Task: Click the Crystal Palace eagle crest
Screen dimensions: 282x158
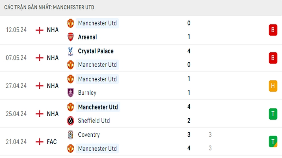Action: pyautogui.click(x=70, y=51)
